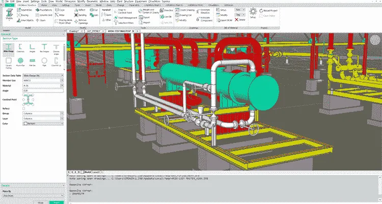The image size is (382, 204).
Task: Click the view cube in the viewport
Action: tap(374, 39)
